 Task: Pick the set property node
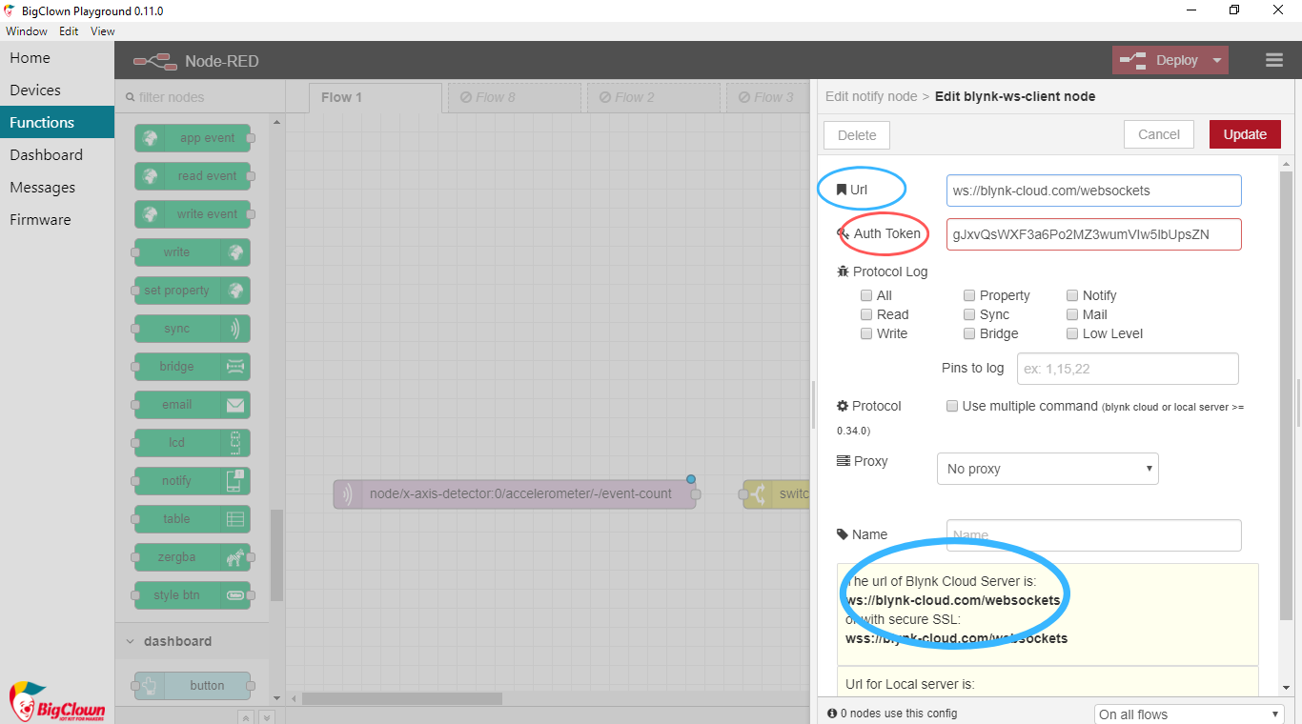193,291
